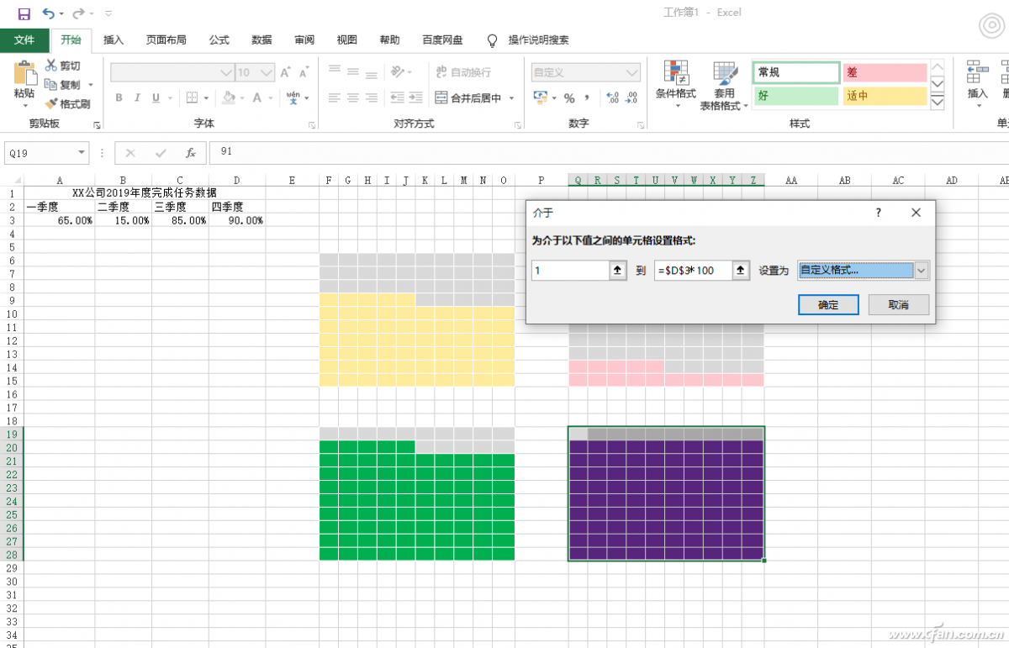
Task: Toggle center horizontal alignment
Action: point(352,97)
